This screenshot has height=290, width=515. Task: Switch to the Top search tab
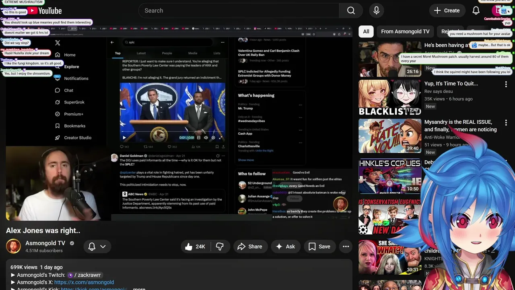point(118,53)
